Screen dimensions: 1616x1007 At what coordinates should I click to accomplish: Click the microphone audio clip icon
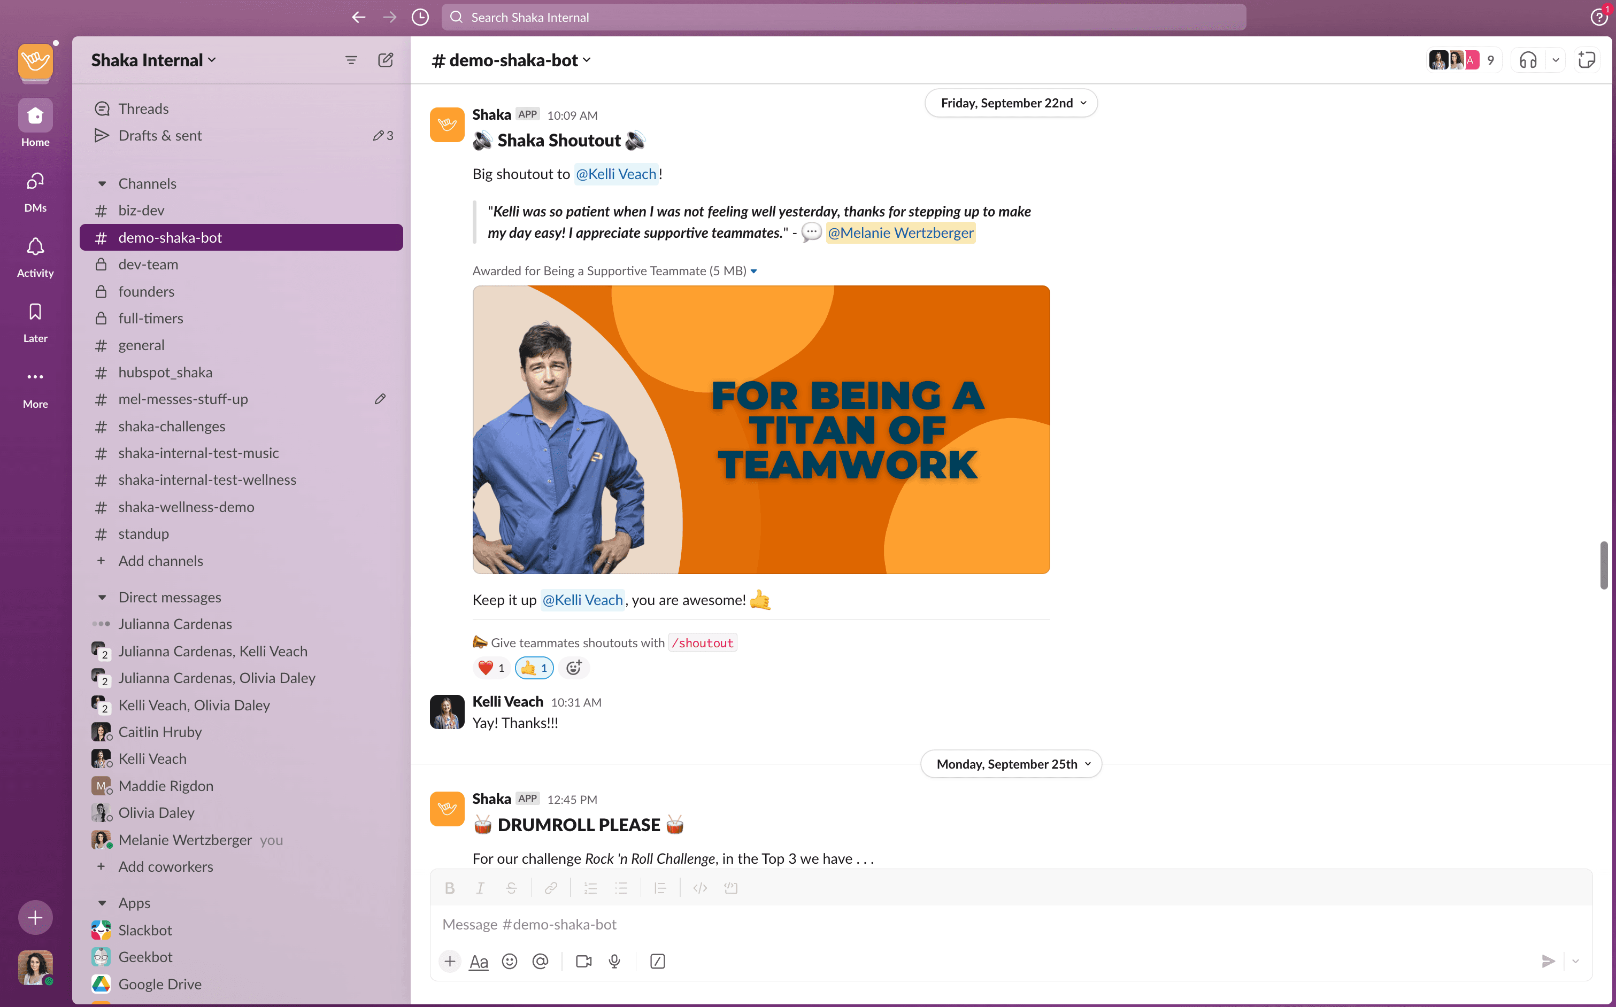(614, 961)
